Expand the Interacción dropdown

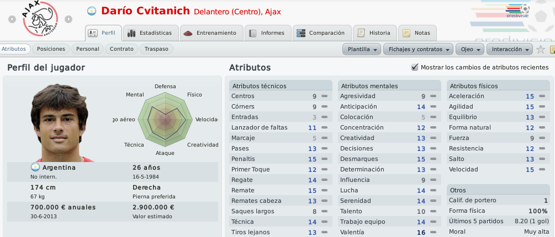point(509,49)
